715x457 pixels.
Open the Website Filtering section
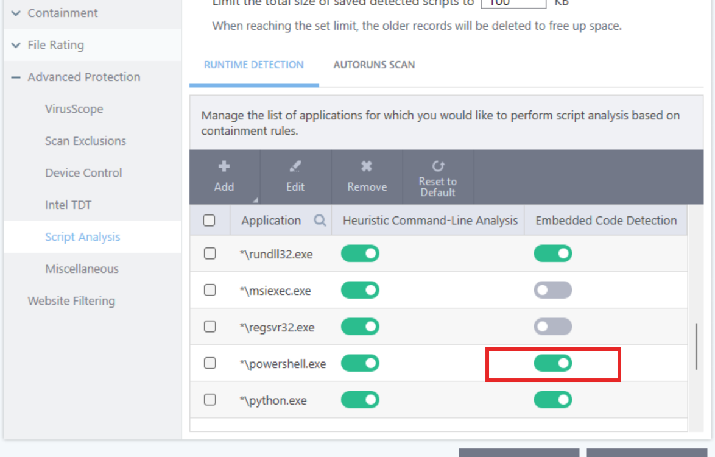tap(71, 300)
